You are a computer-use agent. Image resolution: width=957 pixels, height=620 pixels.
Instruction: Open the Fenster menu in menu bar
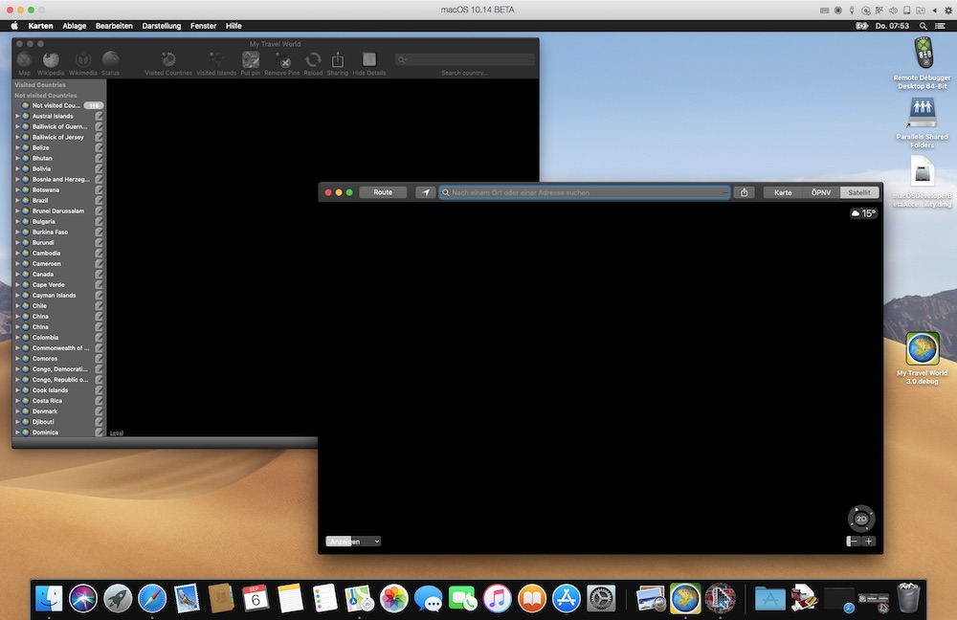pos(203,26)
